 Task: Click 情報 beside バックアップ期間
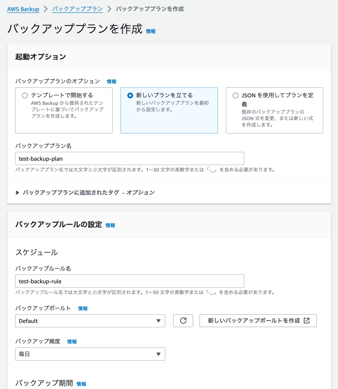81,384
